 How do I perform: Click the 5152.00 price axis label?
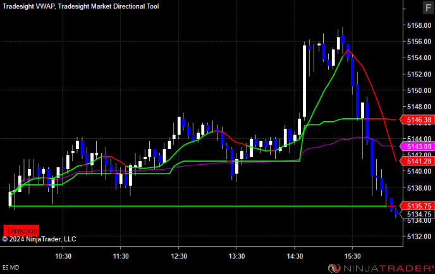[419, 74]
